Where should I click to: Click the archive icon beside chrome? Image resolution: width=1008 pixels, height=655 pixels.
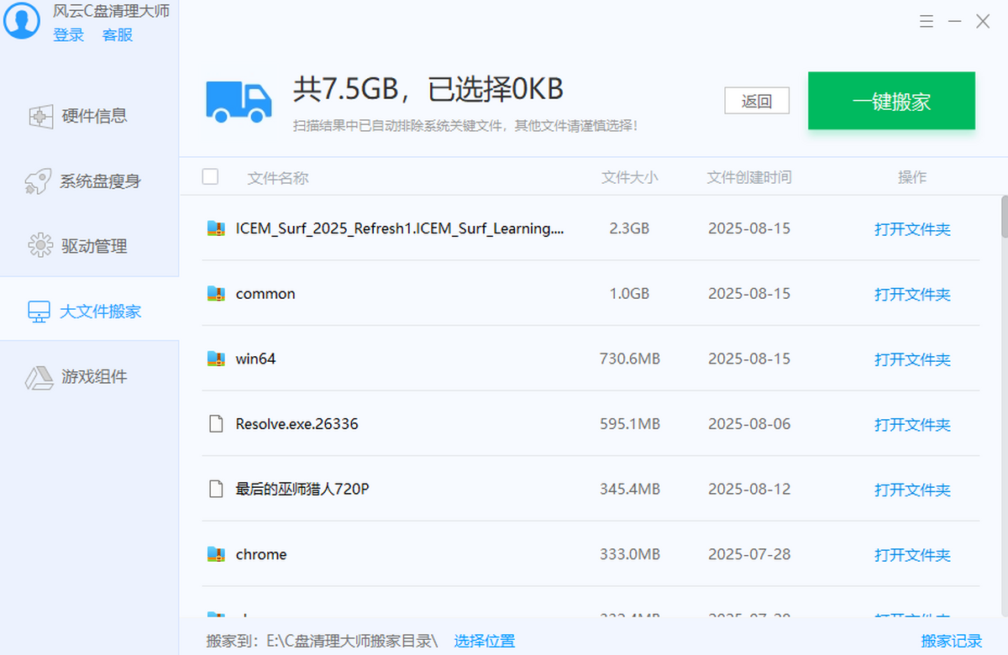pyautogui.click(x=217, y=554)
